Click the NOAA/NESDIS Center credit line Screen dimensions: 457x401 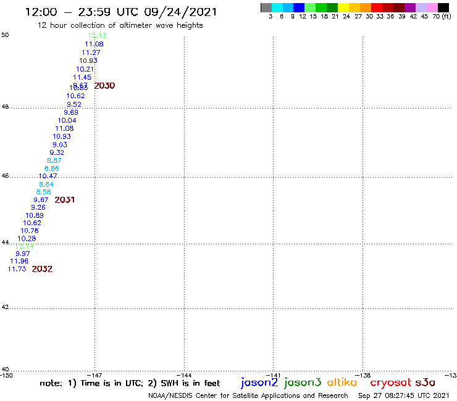pyautogui.click(x=248, y=395)
